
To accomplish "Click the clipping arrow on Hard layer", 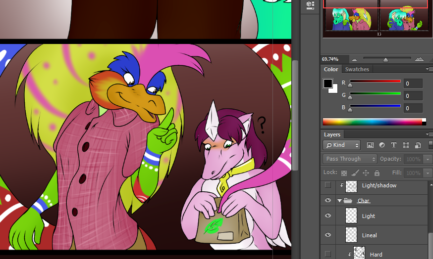I will click(350, 254).
